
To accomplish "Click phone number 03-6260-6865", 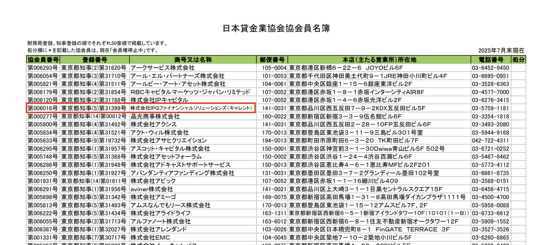I will pos(490,238).
